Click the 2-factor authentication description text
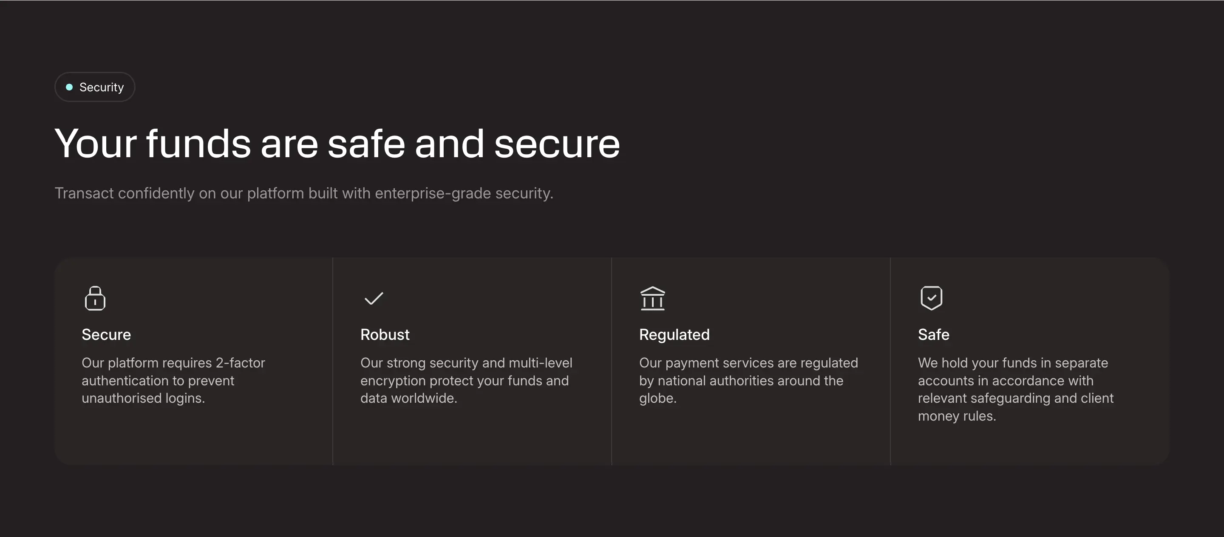1224x537 pixels. (173, 380)
